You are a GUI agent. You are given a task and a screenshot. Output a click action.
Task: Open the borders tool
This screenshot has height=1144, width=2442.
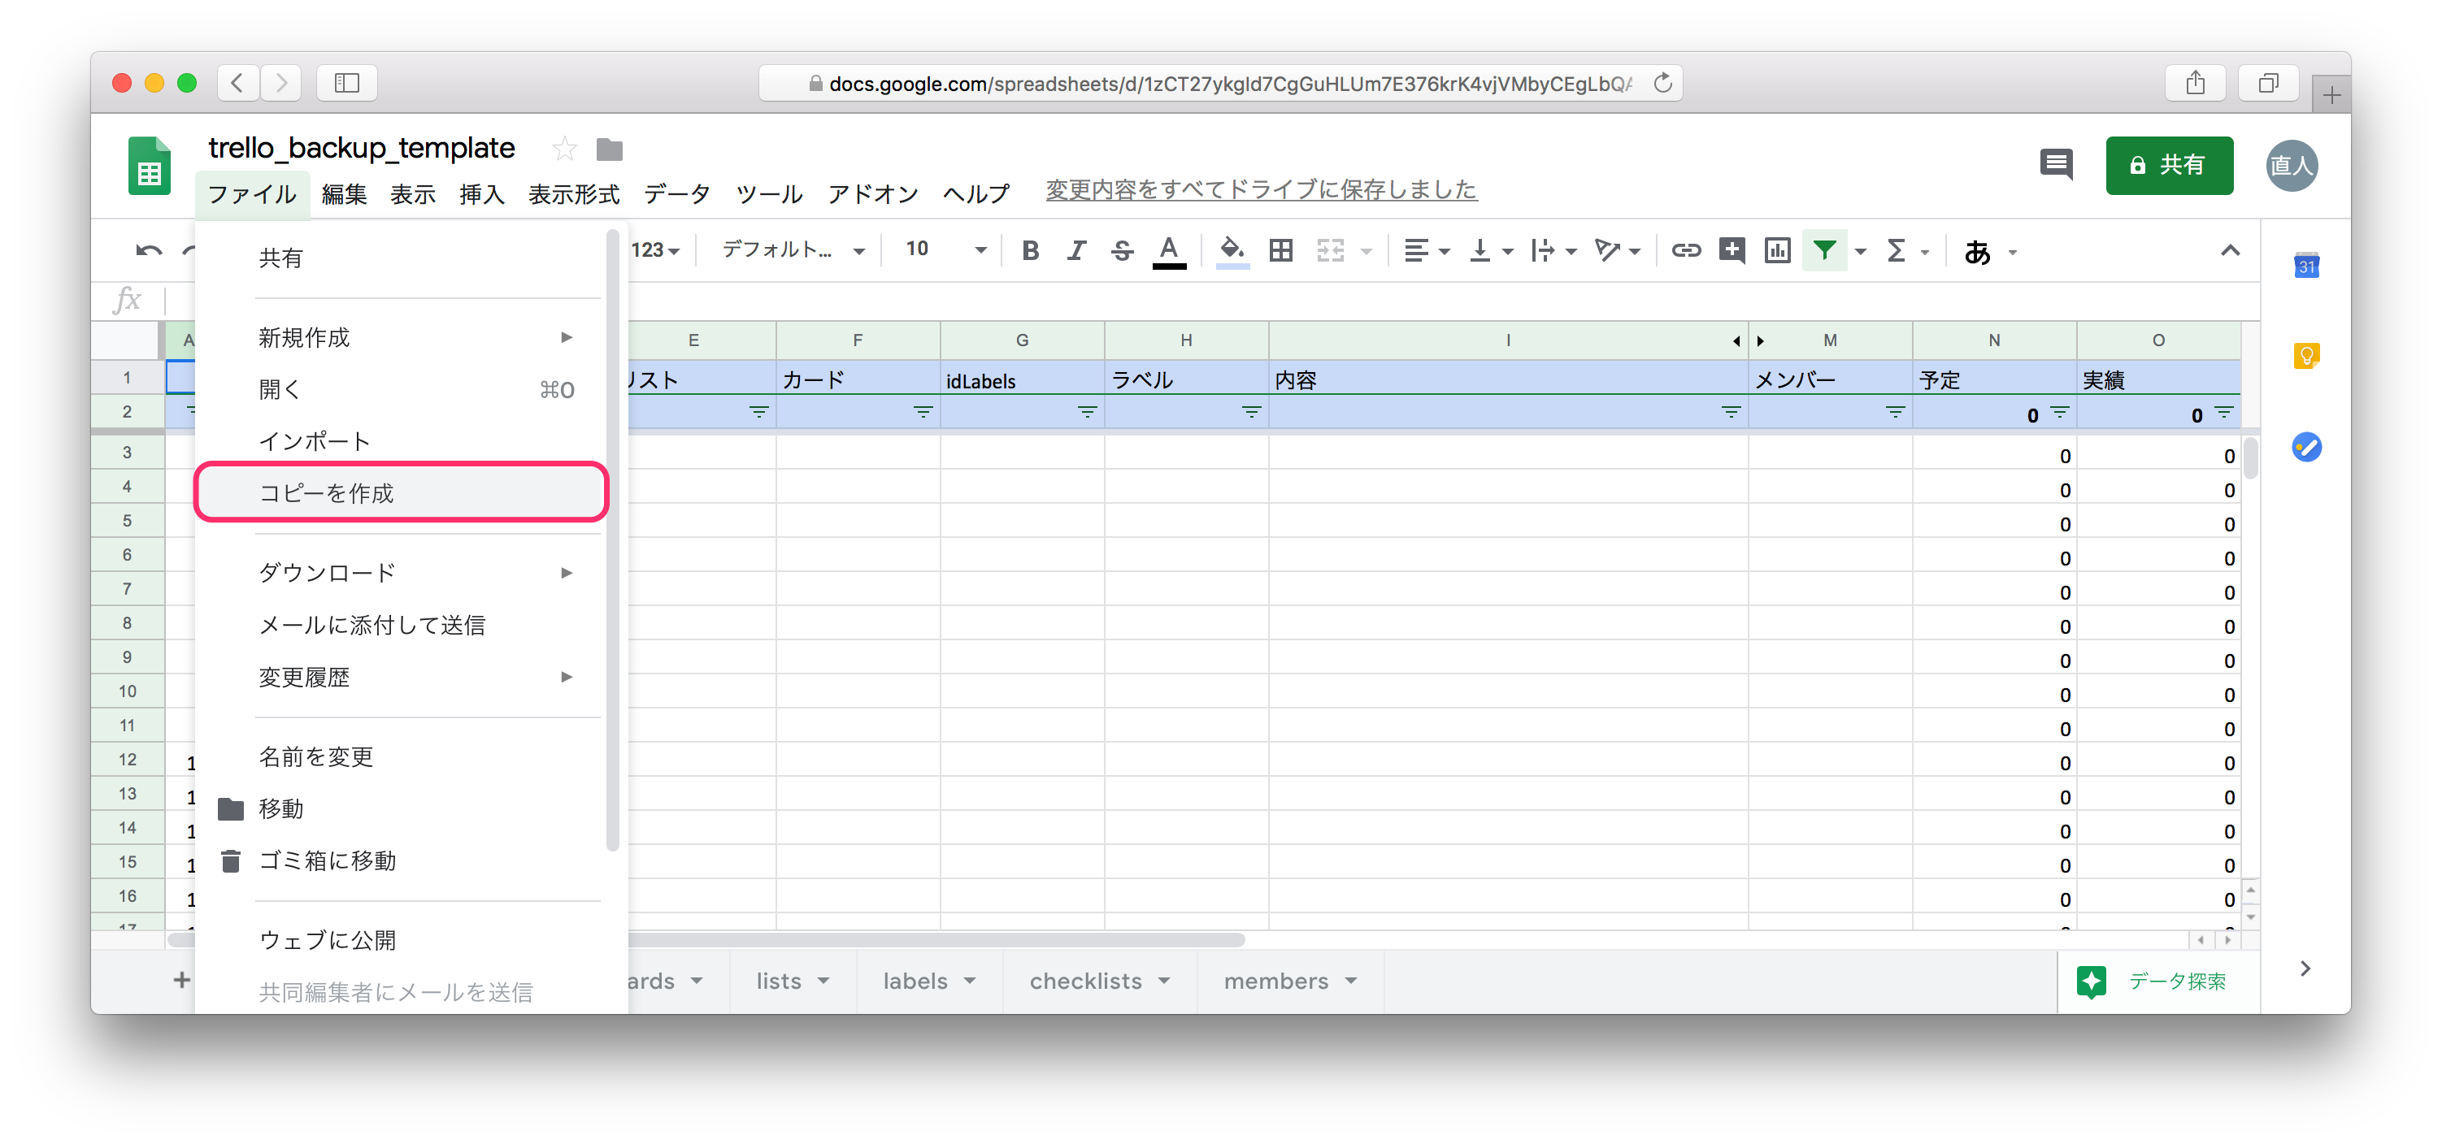point(1280,250)
